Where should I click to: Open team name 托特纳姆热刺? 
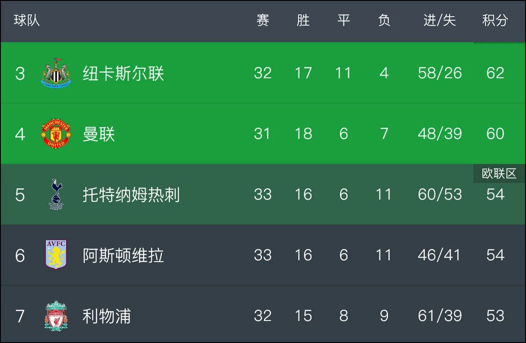[131, 195]
